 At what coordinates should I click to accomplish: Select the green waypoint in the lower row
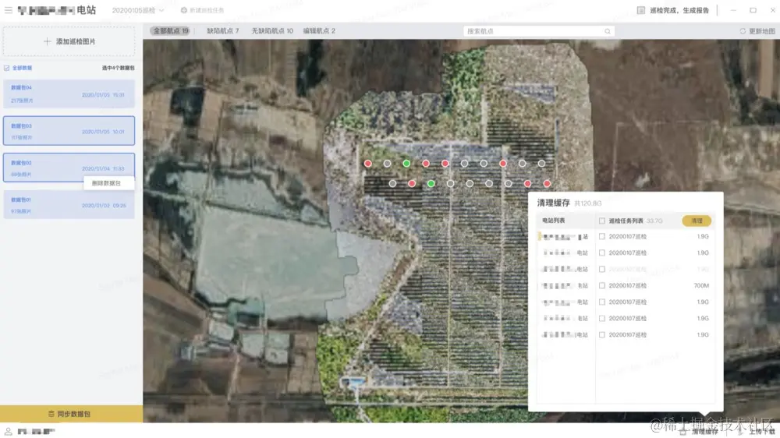[431, 183]
